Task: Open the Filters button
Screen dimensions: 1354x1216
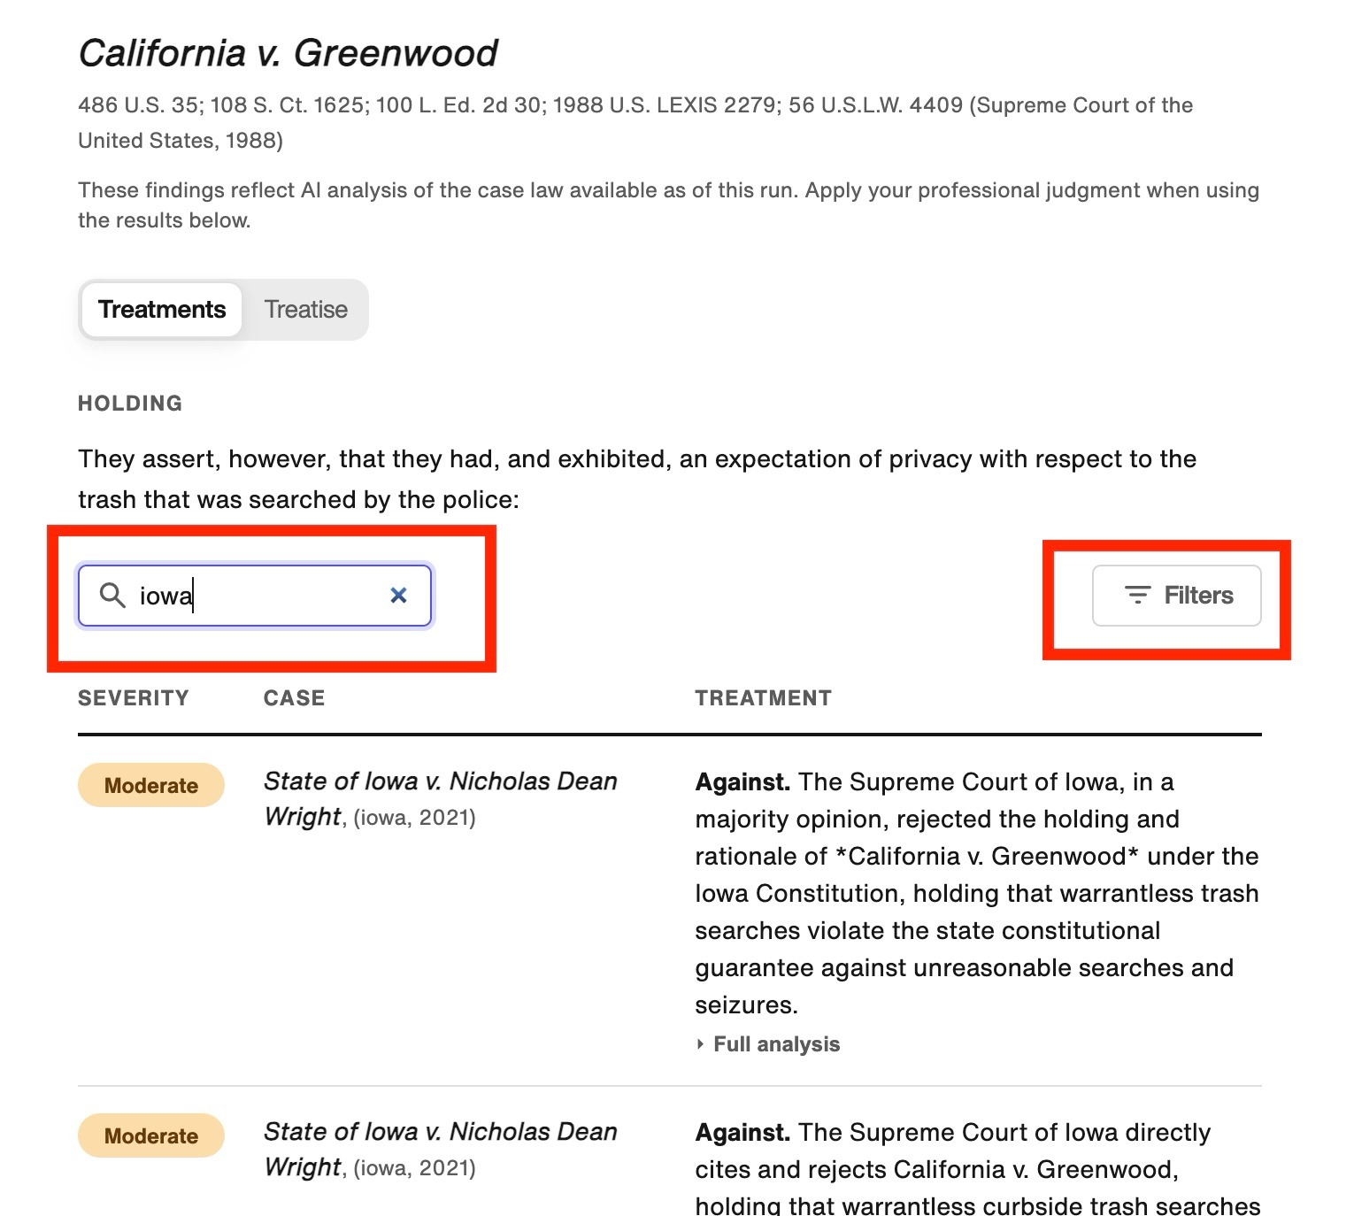Action: pyautogui.click(x=1177, y=596)
